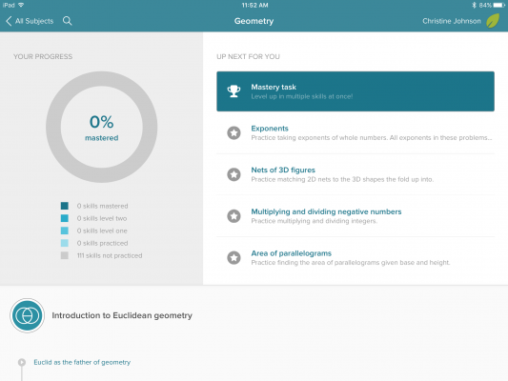508x381 pixels.
Task: Click the skills mastered dark swatch
Action: tap(65, 206)
